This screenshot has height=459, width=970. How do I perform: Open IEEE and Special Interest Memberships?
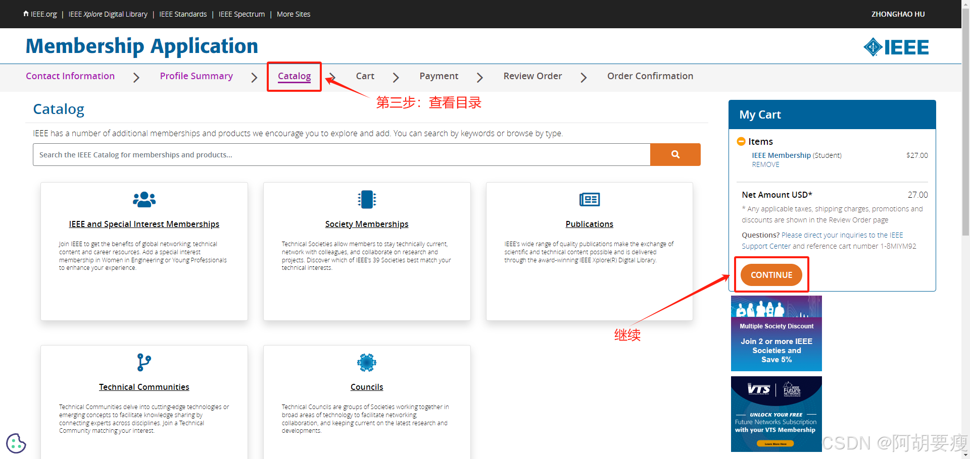(x=144, y=224)
